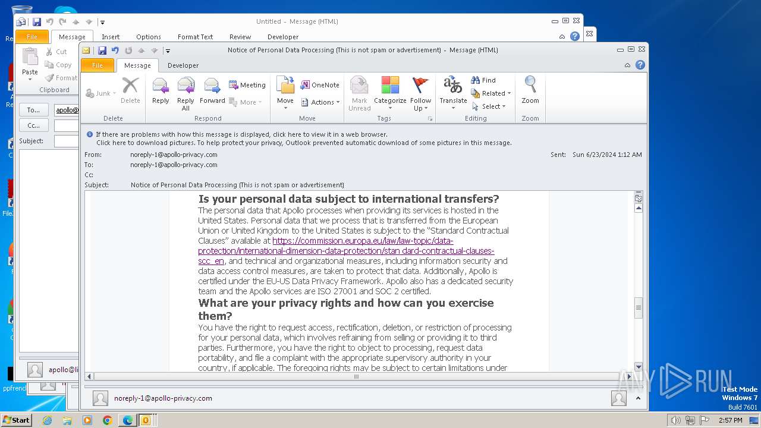The width and height of the screenshot is (761, 428).
Task: Click the Reply All icon
Action: (185, 94)
